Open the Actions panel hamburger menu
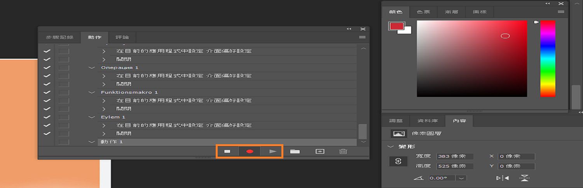This screenshot has height=188, width=583. (x=362, y=37)
